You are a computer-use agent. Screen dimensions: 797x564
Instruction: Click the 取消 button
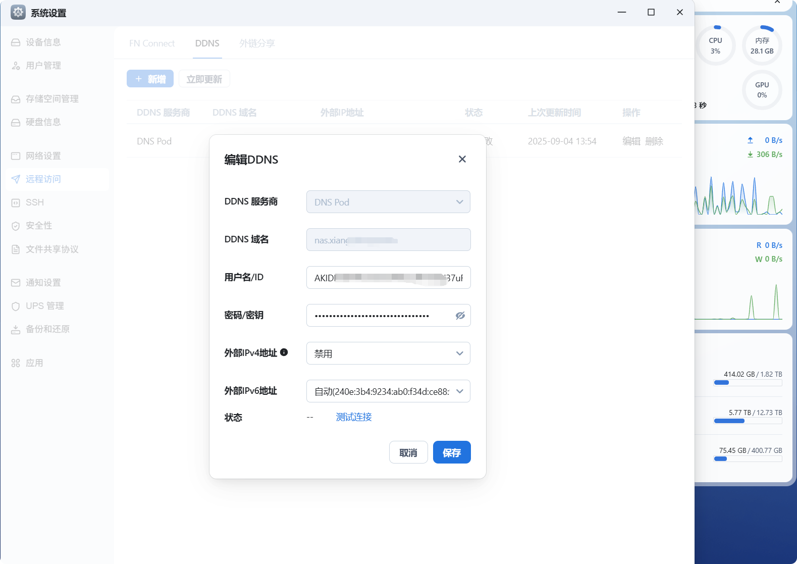[408, 452]
